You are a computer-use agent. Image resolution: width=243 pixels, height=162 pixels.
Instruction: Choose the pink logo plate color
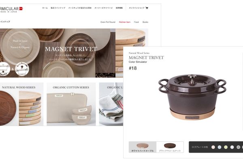point(213,147)
